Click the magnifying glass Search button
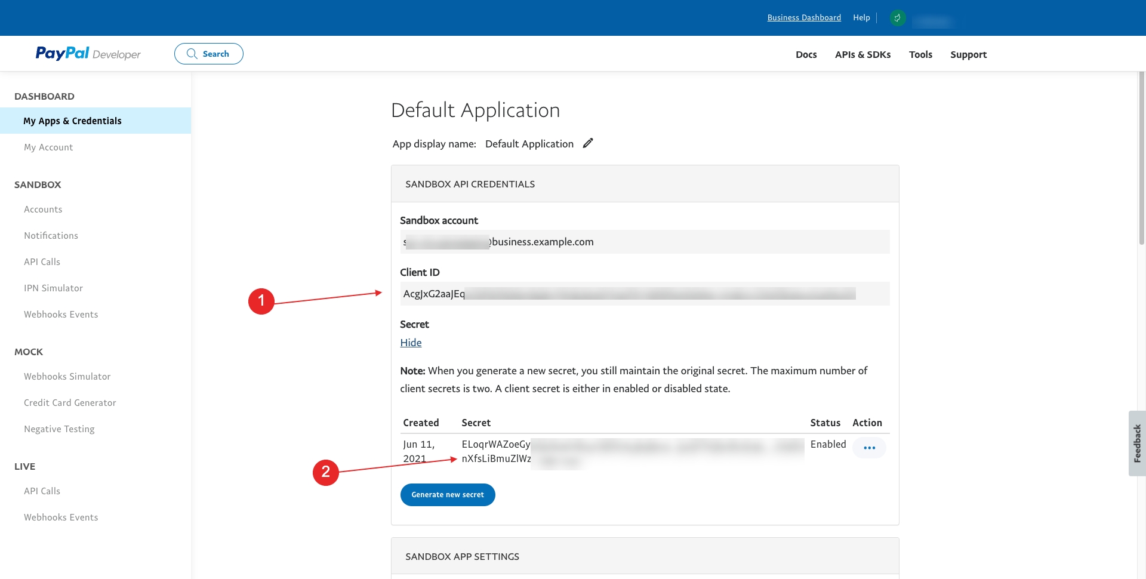1146x579 pixels. pyautogui.click(x=208, y=54)
